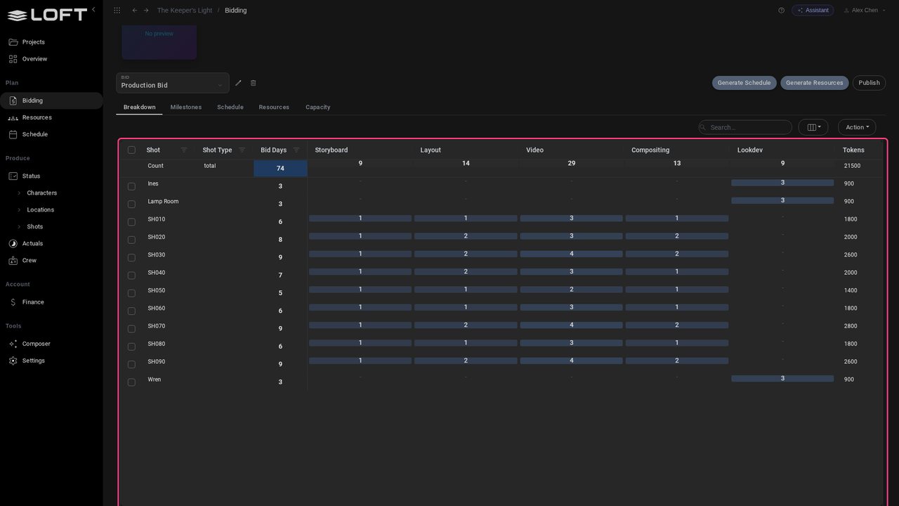The height and width of the screenshot is (506, 899).
Task: Toggle the select-all header checkbox
Action: [131, 150]
